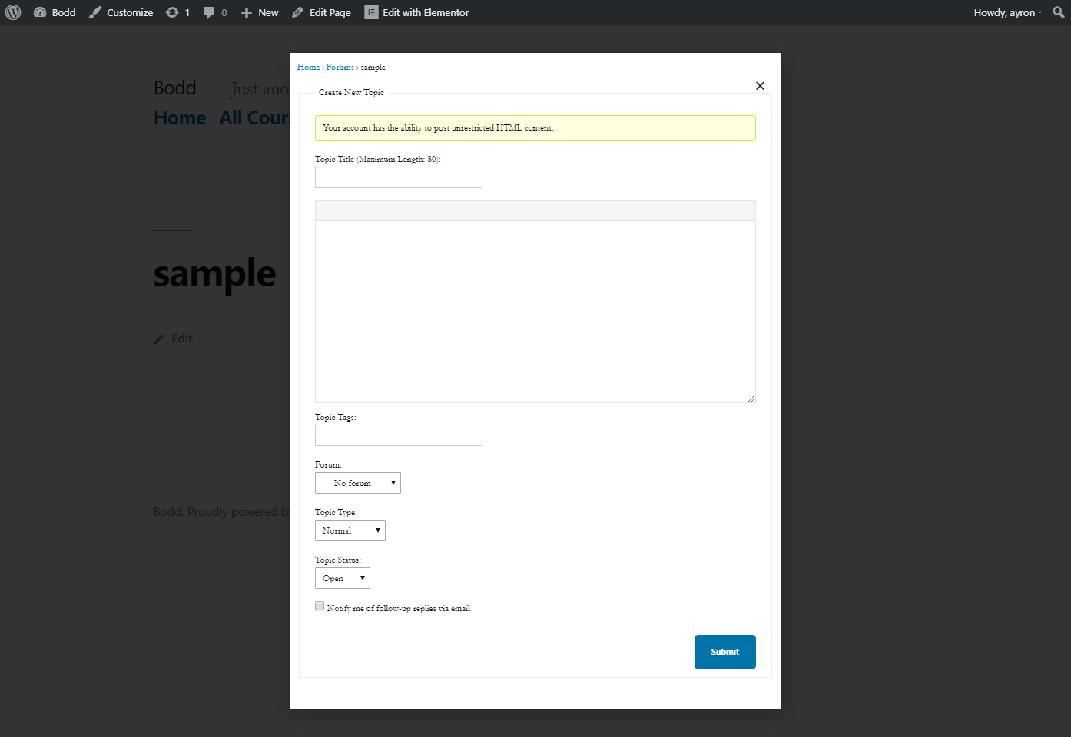Go to the Home breadcrumb link
Viewport: 1071px width, 737px height.
(x=308, y=67)
